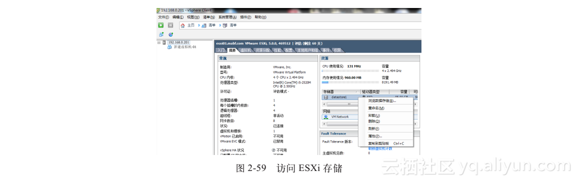Image resolution: width=577 pixels, height=181 pixels.
Task: Click the VM Network icon
Action: coord(326,117)
